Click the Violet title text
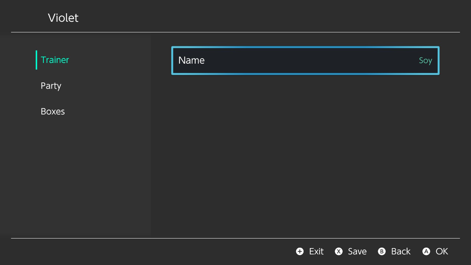 [x=63, y=18]
